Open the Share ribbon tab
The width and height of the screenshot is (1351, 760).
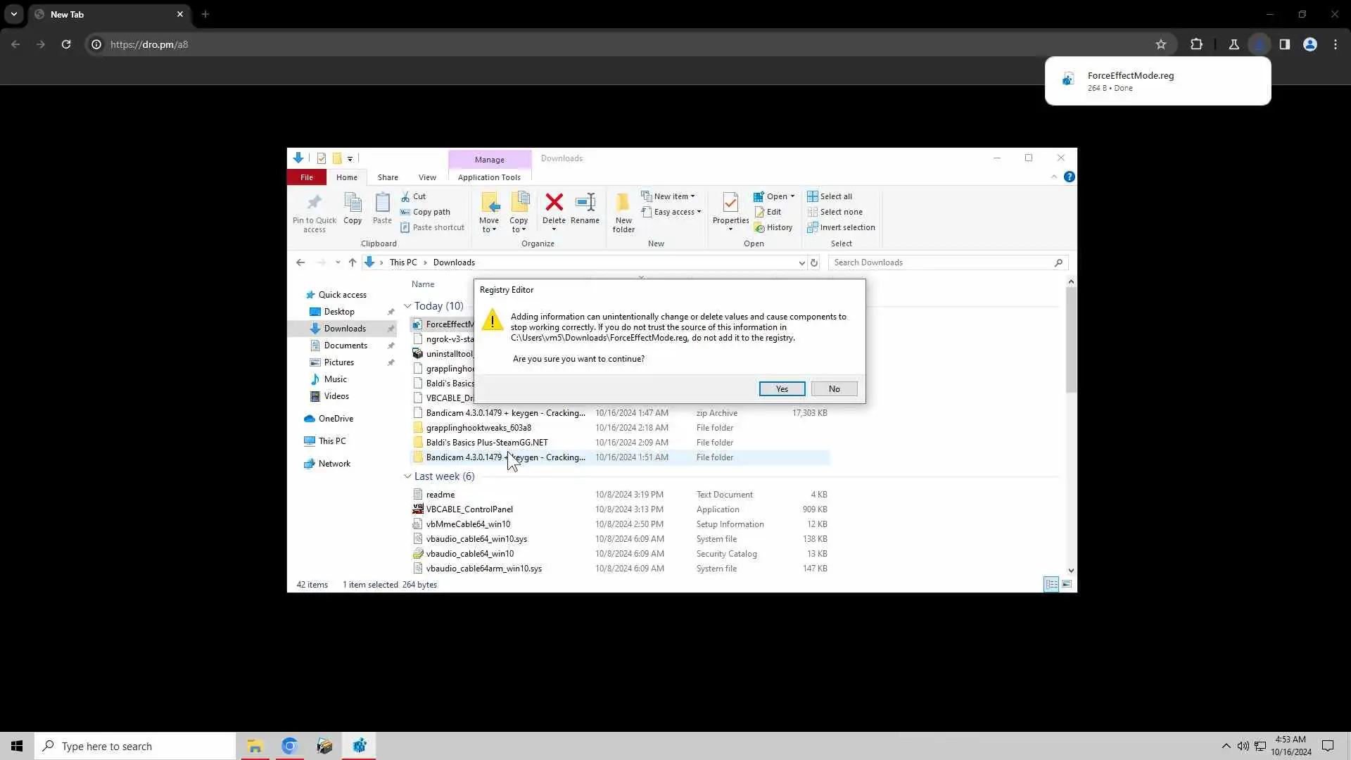388,177
